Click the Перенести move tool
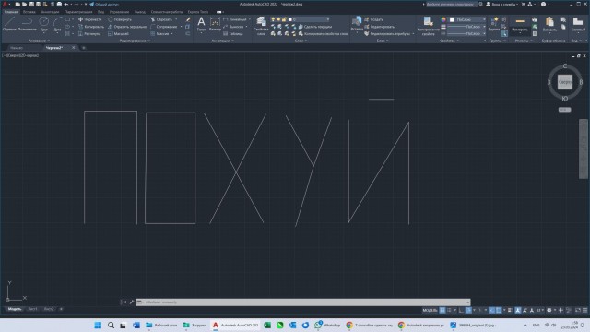Image resolution: width=590 pixels, height=332 pixels. [x=90, y=19]
